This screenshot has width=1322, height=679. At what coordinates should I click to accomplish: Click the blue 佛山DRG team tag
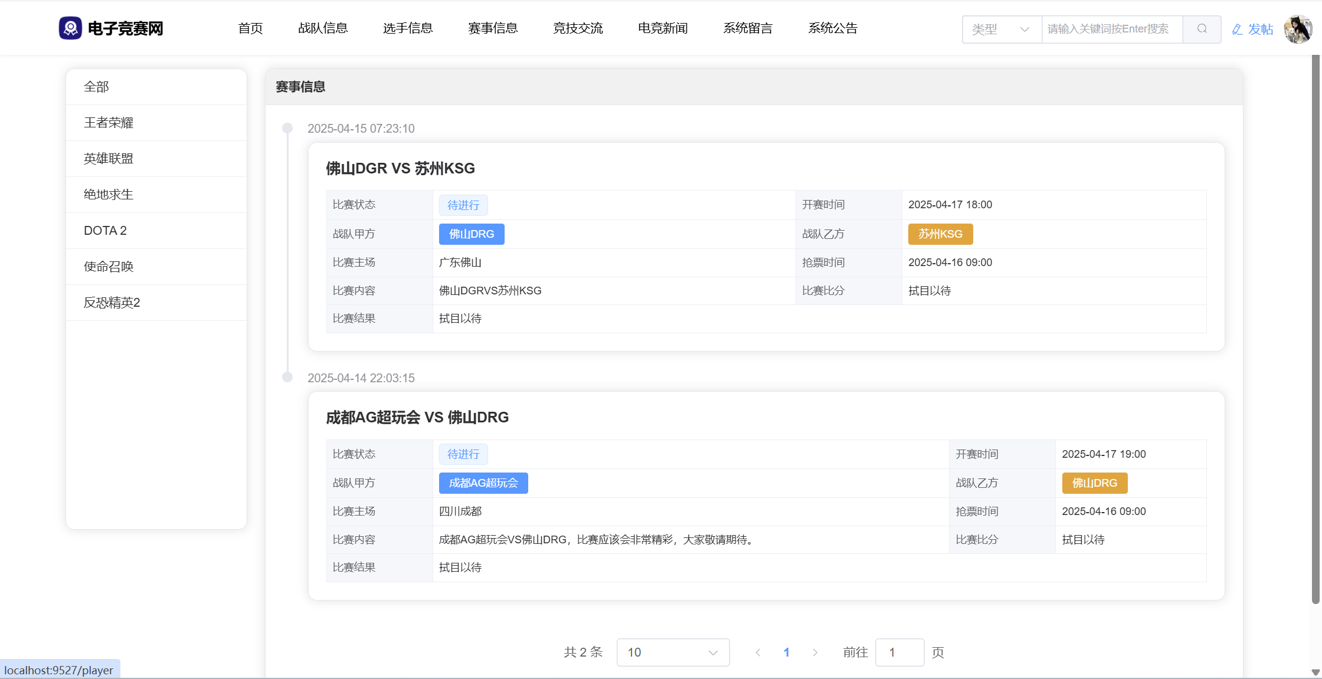471,234
